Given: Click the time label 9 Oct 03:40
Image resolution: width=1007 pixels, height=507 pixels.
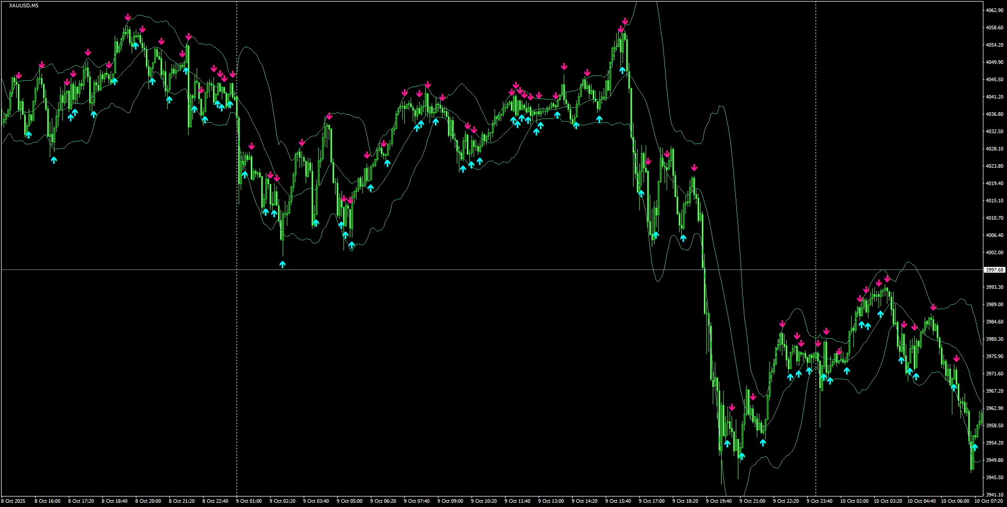Looking at the screenshot, I should [316, 501].
